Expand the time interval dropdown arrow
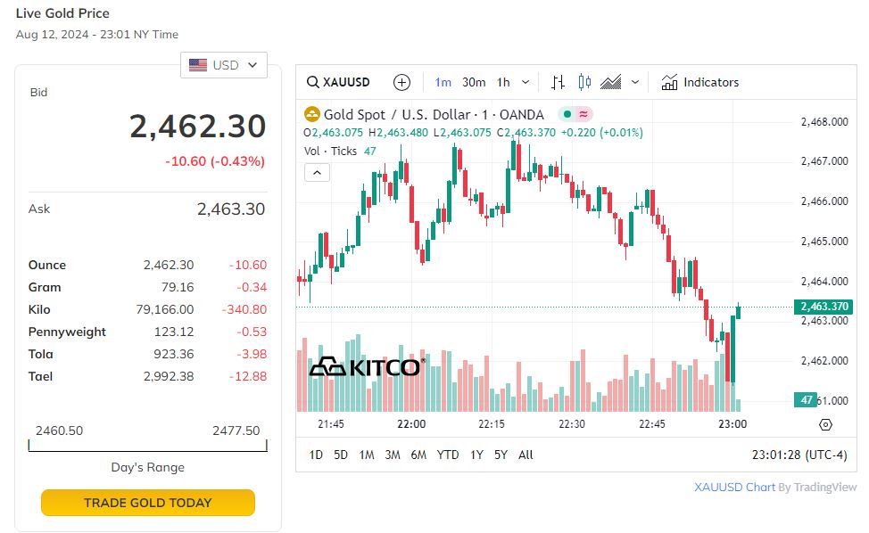869x533 pixels. [526, 82]
